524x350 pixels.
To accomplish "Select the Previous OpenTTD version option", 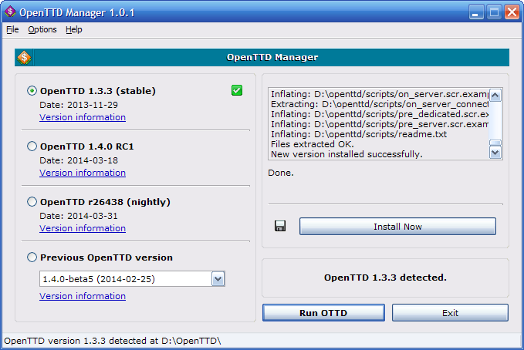I will [32, 257].
